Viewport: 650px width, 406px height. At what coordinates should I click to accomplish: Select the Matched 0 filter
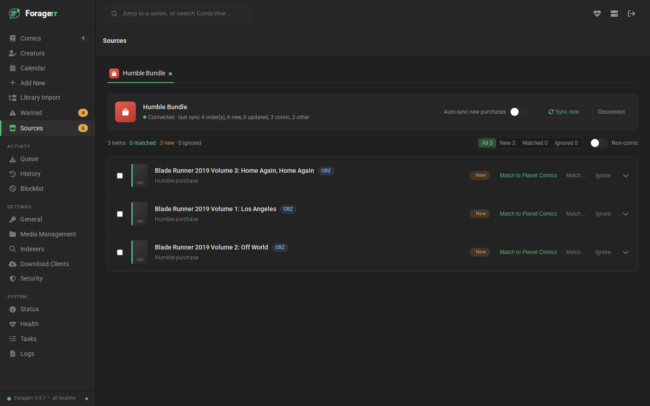(535, 143)
